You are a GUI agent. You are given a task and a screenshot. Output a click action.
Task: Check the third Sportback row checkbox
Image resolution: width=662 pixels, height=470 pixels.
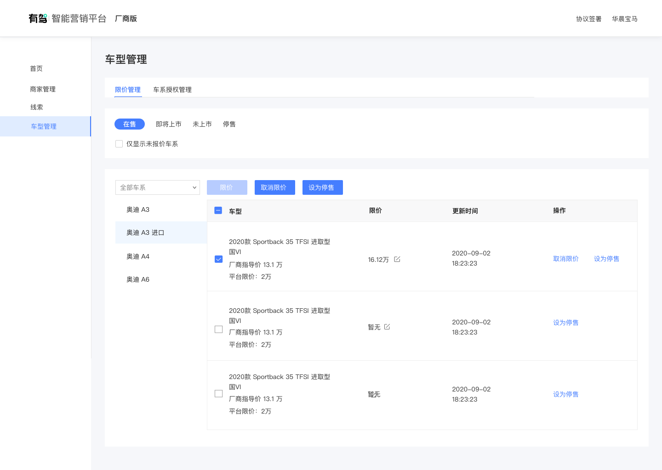[x=219, y=394]
